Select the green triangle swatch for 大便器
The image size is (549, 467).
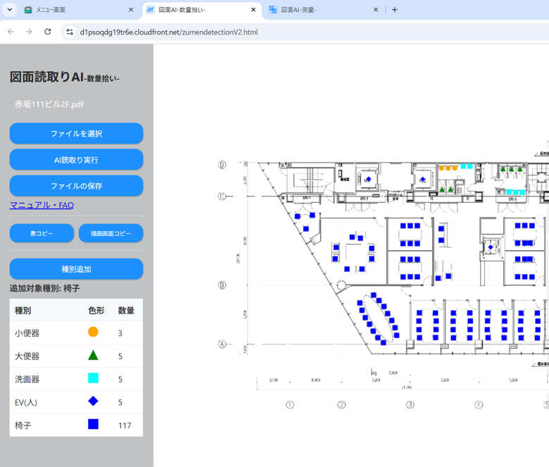tap(93, 356)
